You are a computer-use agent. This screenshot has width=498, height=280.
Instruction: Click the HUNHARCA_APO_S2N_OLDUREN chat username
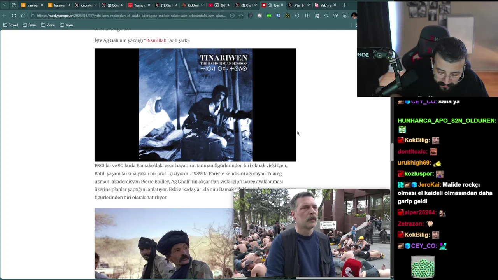[x=447, y=121]
